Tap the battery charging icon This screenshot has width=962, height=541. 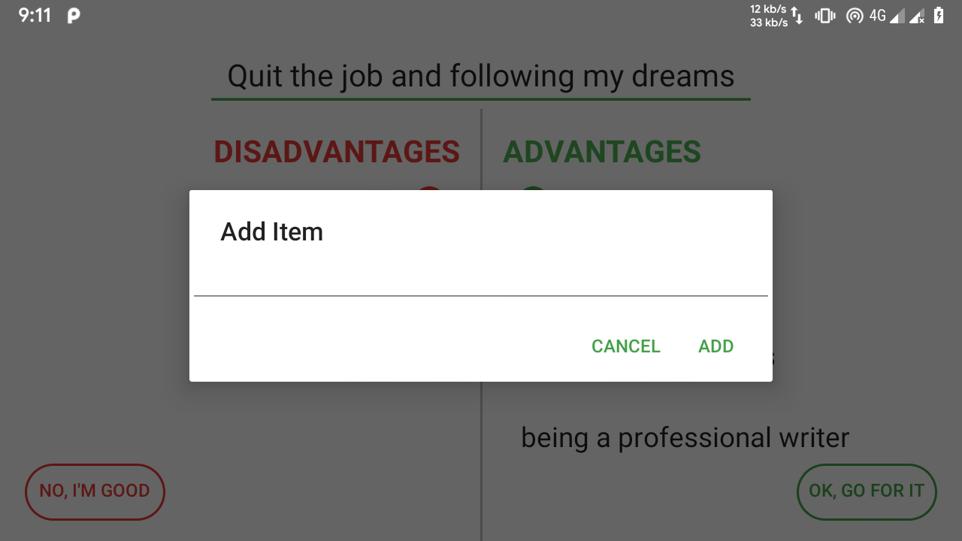click(939, 16)
